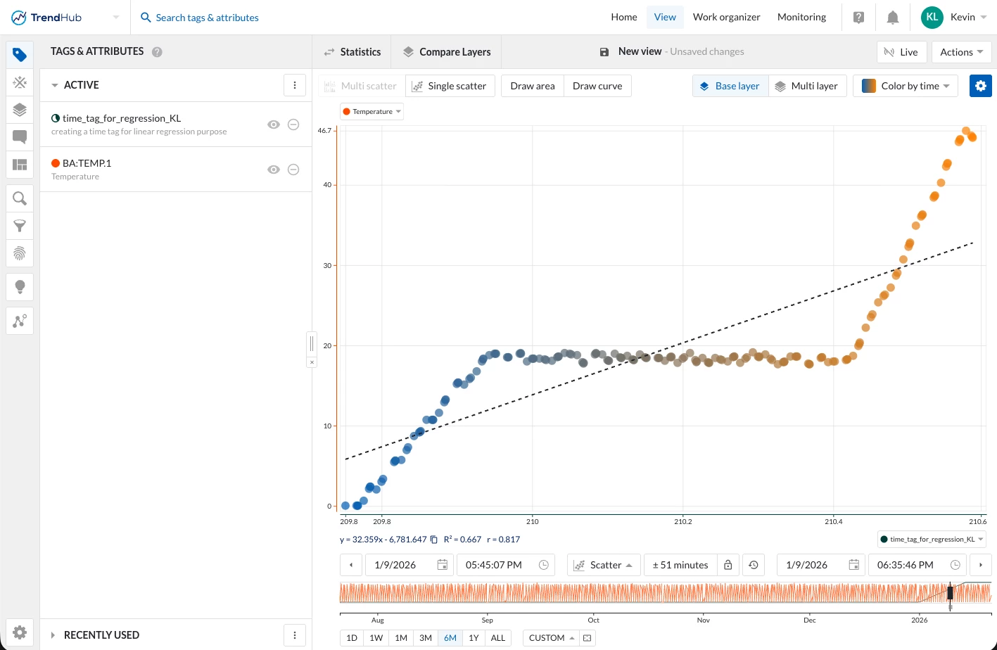Open the Color by time dropdown
Viewport: 997px width, 650px height.
pyautogui.click(x=906, y=86)
